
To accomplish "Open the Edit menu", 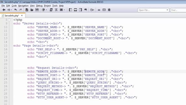I will tap(8, 6).
